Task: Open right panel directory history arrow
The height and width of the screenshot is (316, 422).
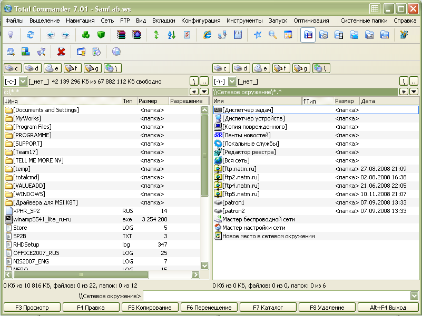Action: [x=414, y=92]
